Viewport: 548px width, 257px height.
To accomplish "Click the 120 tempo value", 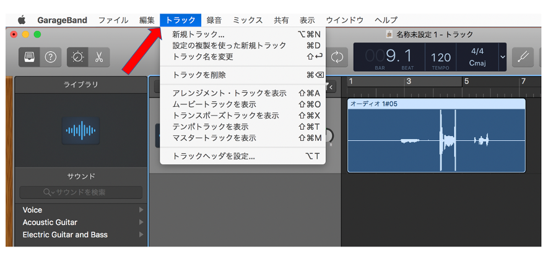I will pyautogui.click(x=440, y=57).
